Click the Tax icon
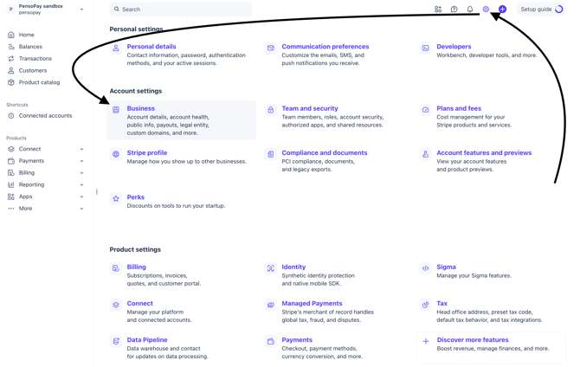This screenshot has width=580, height=367. pos(425,305)
